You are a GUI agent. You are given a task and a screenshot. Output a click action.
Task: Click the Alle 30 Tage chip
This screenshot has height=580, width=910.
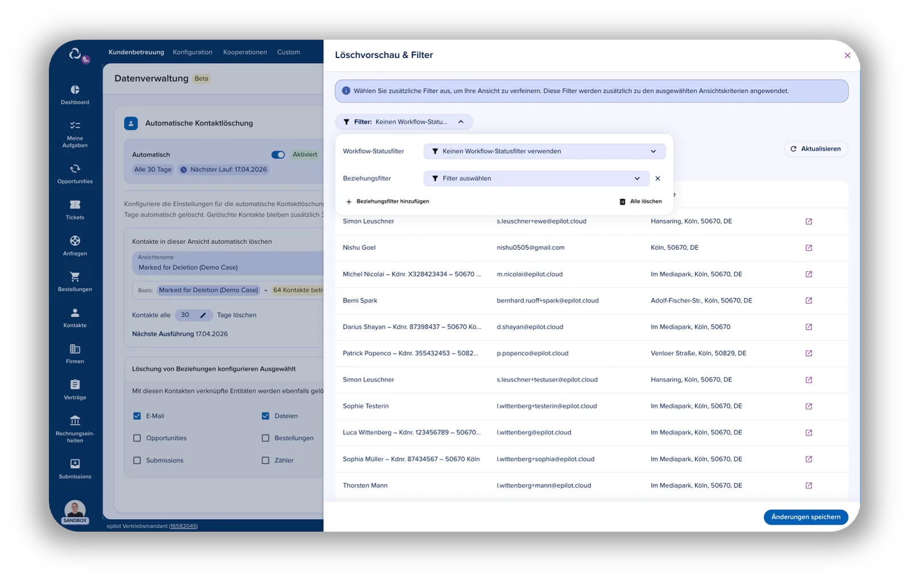[152, 169]
